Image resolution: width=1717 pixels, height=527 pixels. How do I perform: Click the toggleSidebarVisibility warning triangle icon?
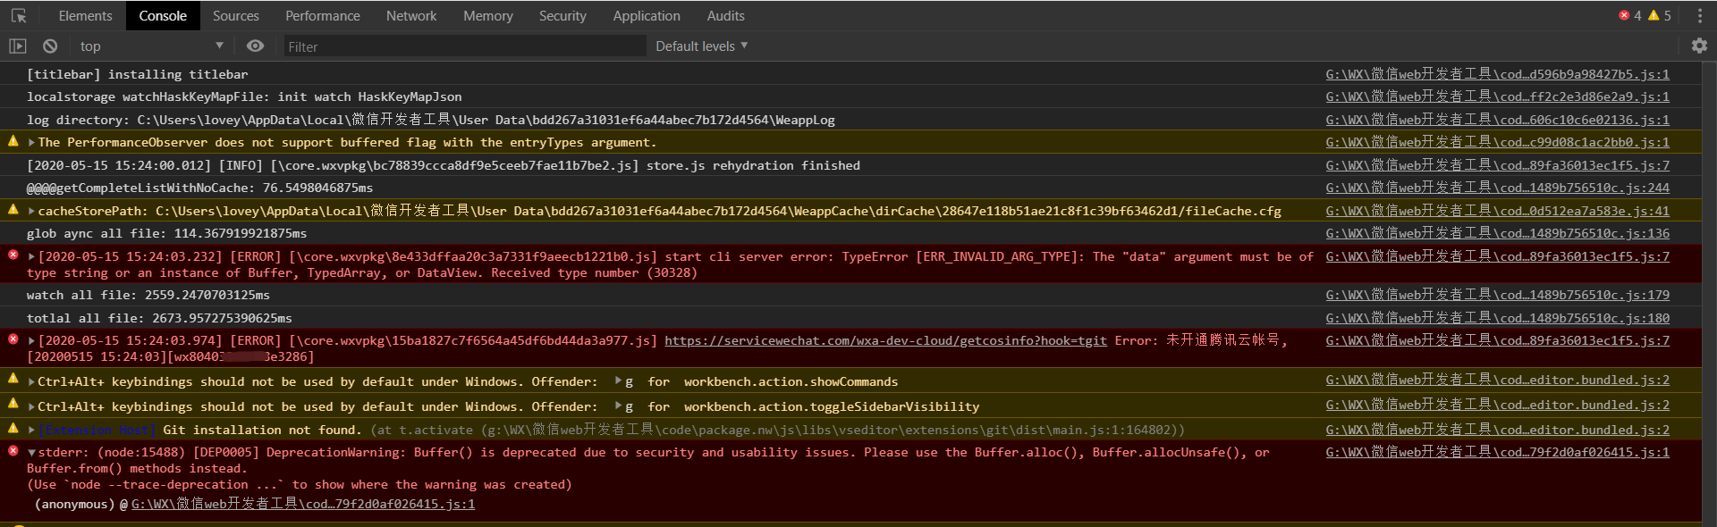13,404
